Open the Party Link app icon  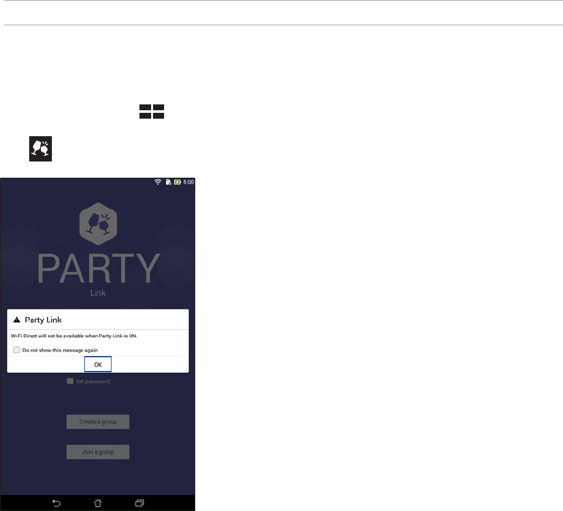click(41, 149)
